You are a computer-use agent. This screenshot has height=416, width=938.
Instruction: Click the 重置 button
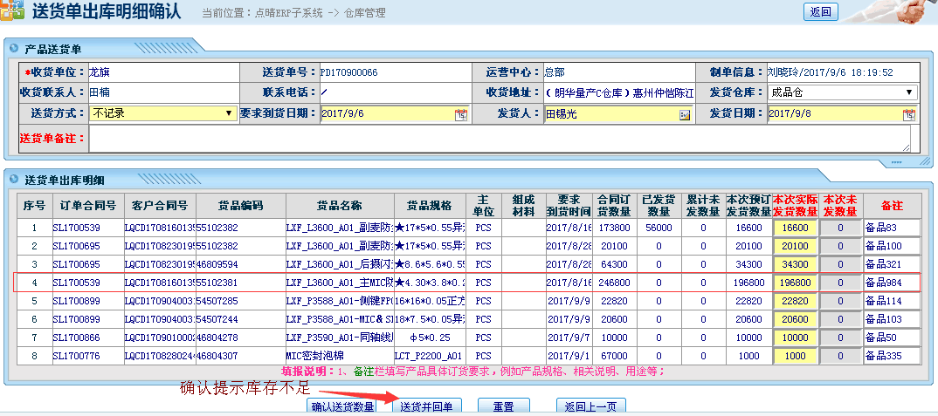pyautogui.click(x=502, y=406)
